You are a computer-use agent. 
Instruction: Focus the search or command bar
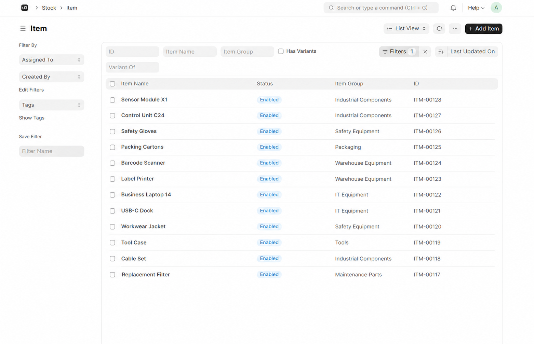pos(381,8)
